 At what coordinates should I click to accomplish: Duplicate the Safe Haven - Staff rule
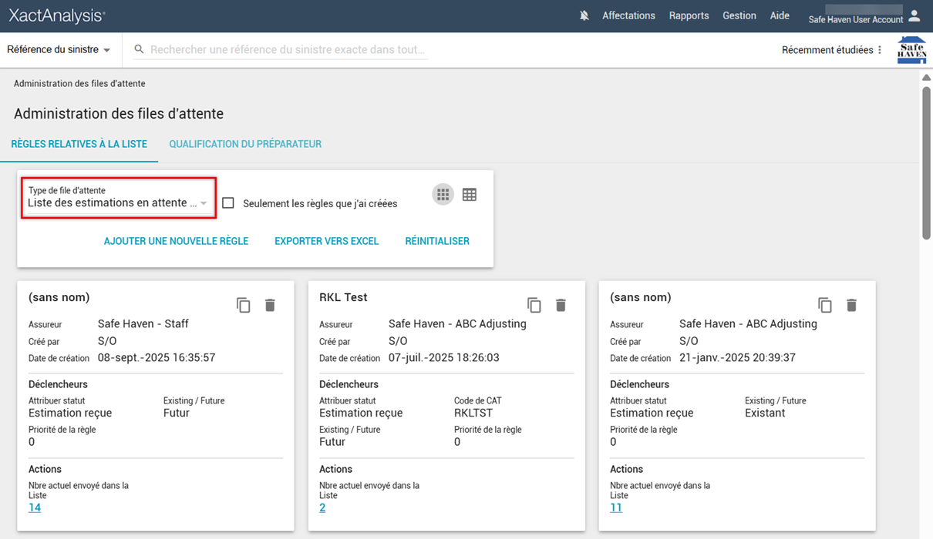[244, 305]
